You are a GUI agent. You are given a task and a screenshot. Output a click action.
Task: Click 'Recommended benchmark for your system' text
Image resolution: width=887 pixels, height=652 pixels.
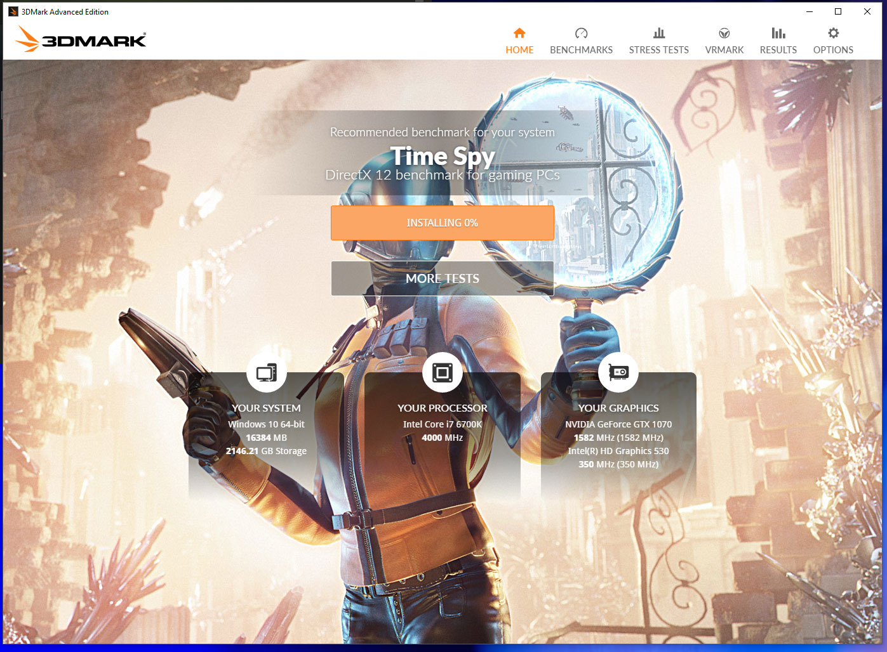[443, 132]
